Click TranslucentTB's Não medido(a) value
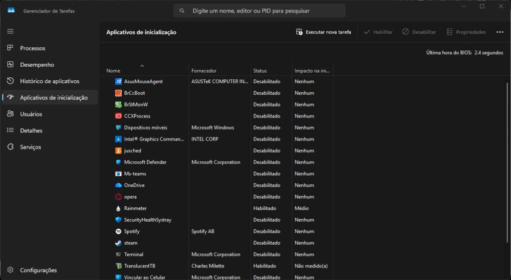Viewport: 511px width, 280px height. coord(311,266)
